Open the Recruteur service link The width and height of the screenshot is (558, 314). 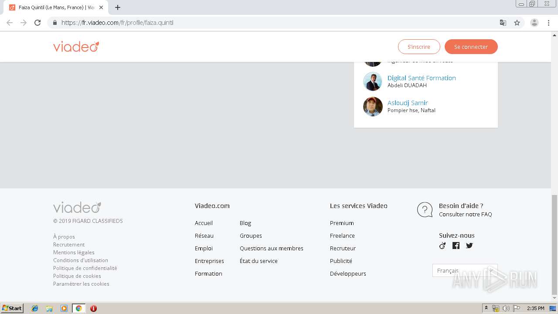click(343, 248)
